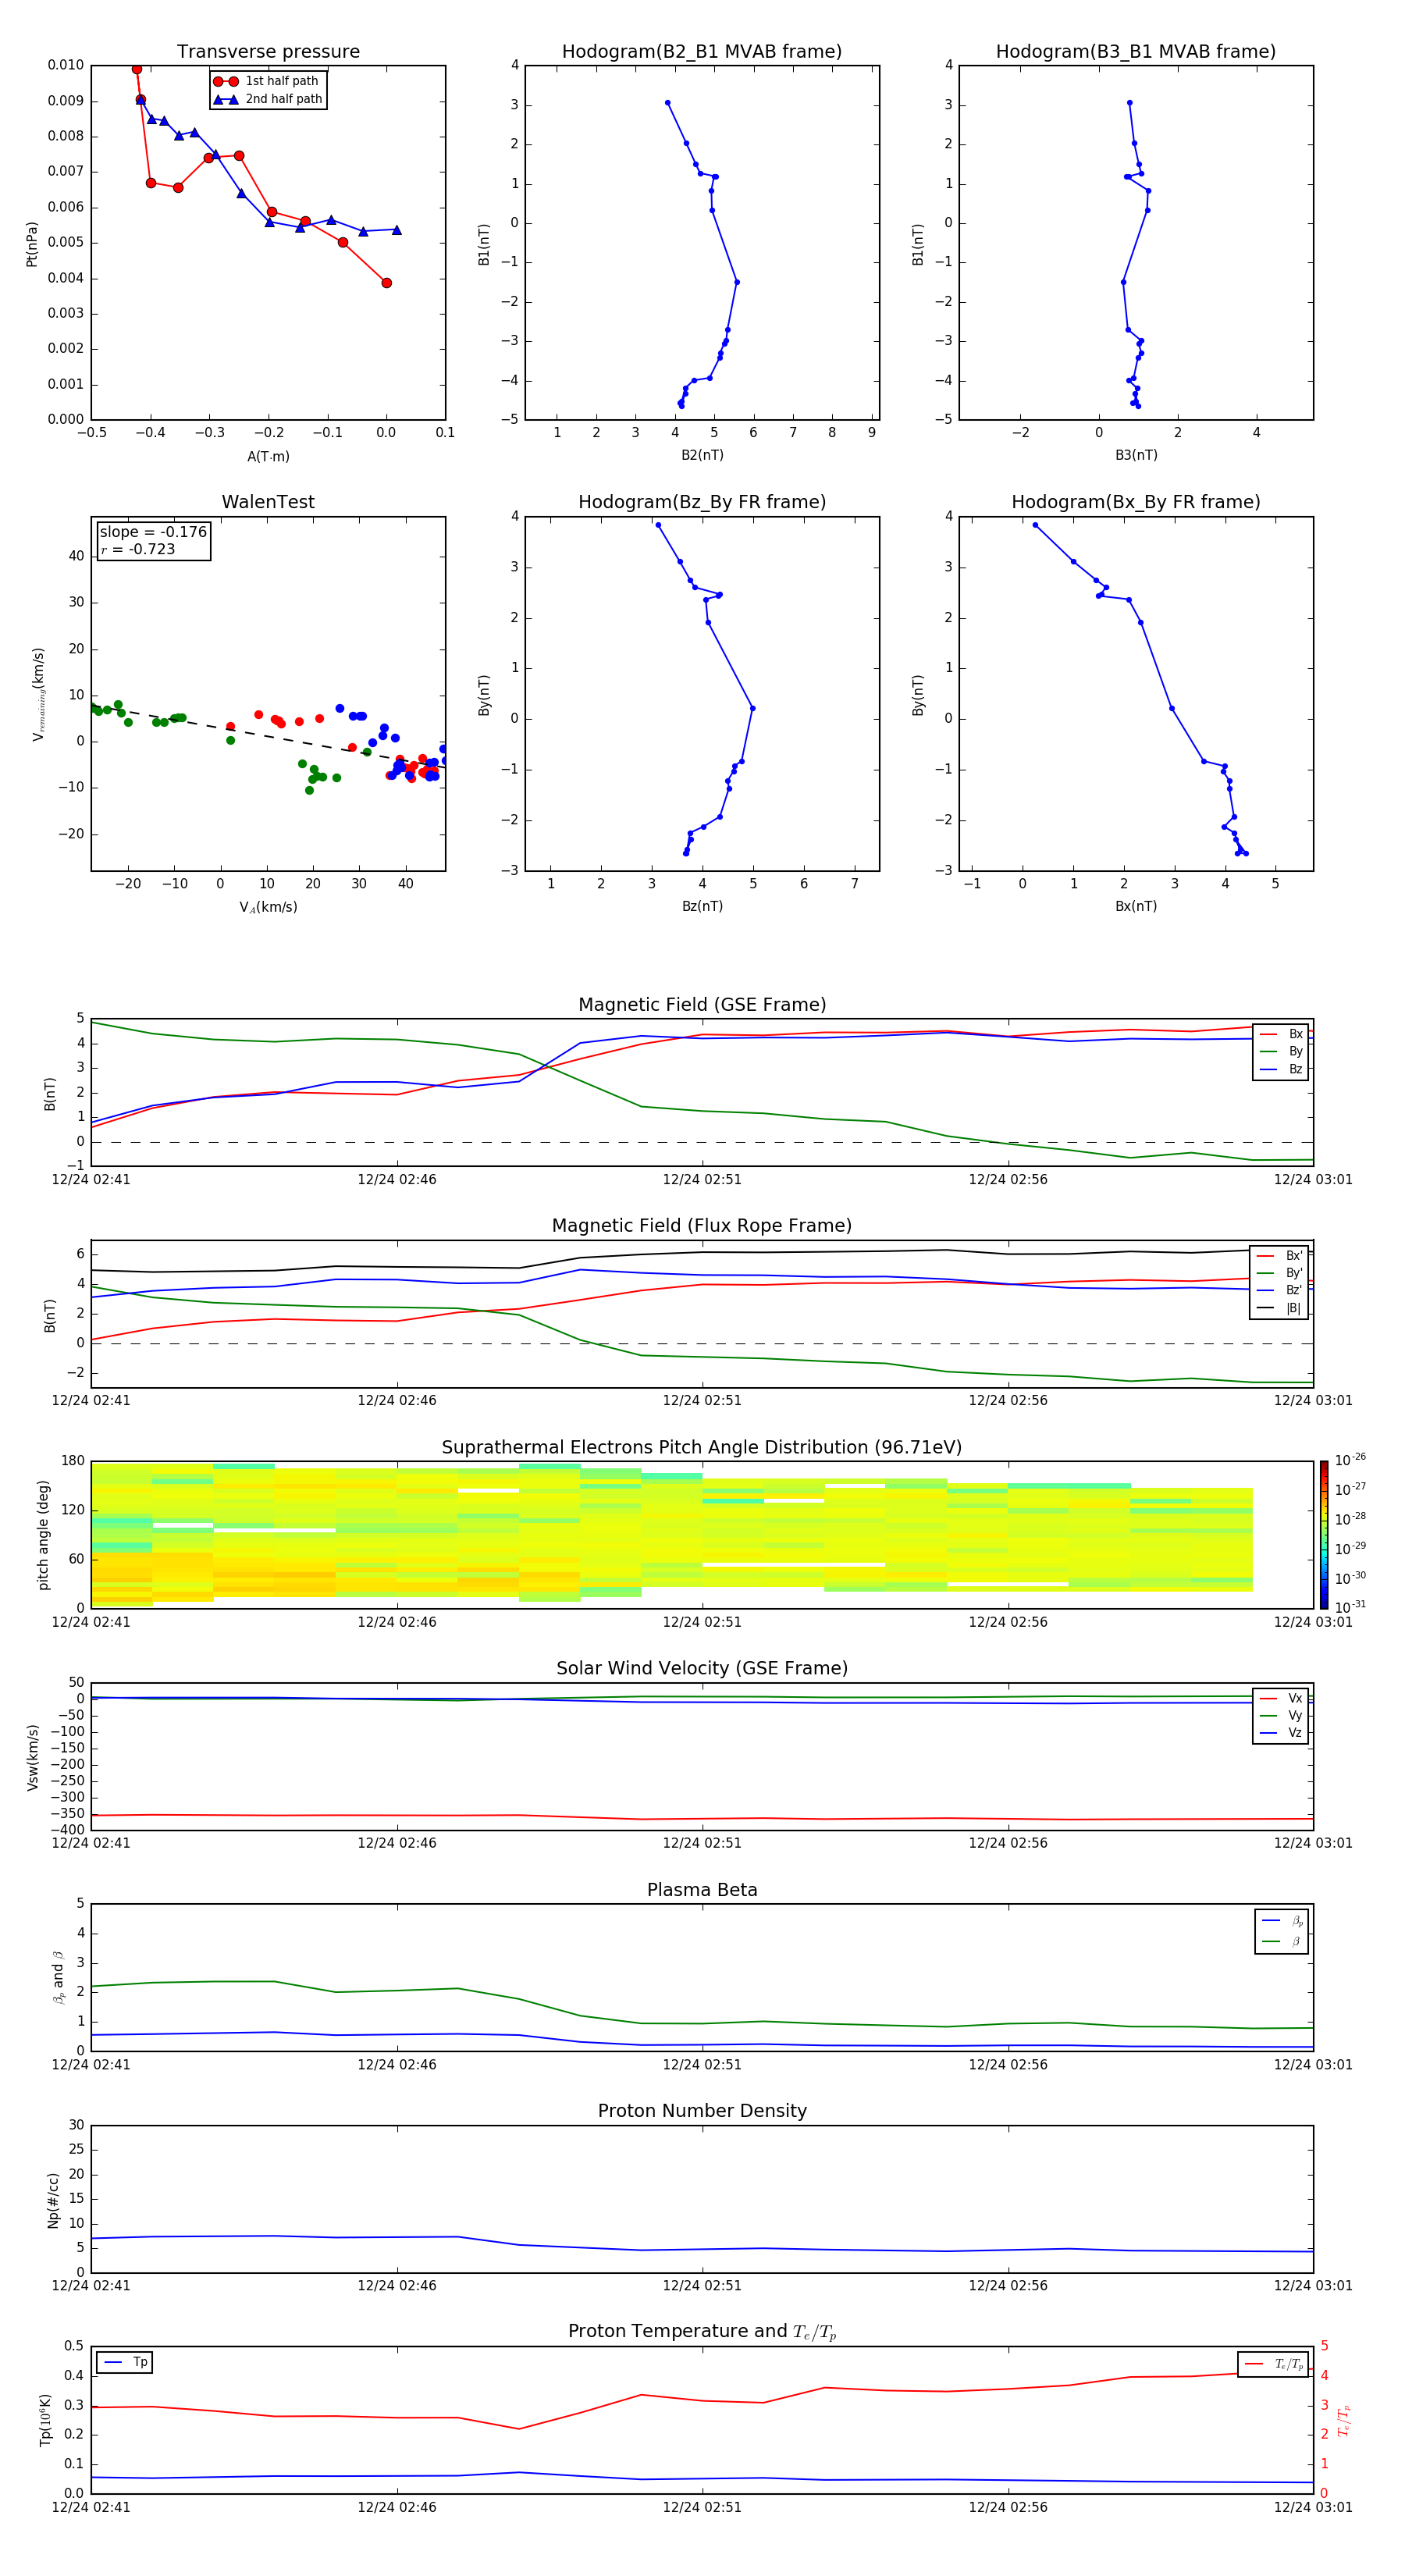Viewport: 1405px width, 2576px height.
Task: Click 'Vz' in solar wind velocity legend
Action: tap(1281, 1732)
